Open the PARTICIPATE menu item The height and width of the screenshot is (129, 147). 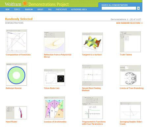pos(61,10)
